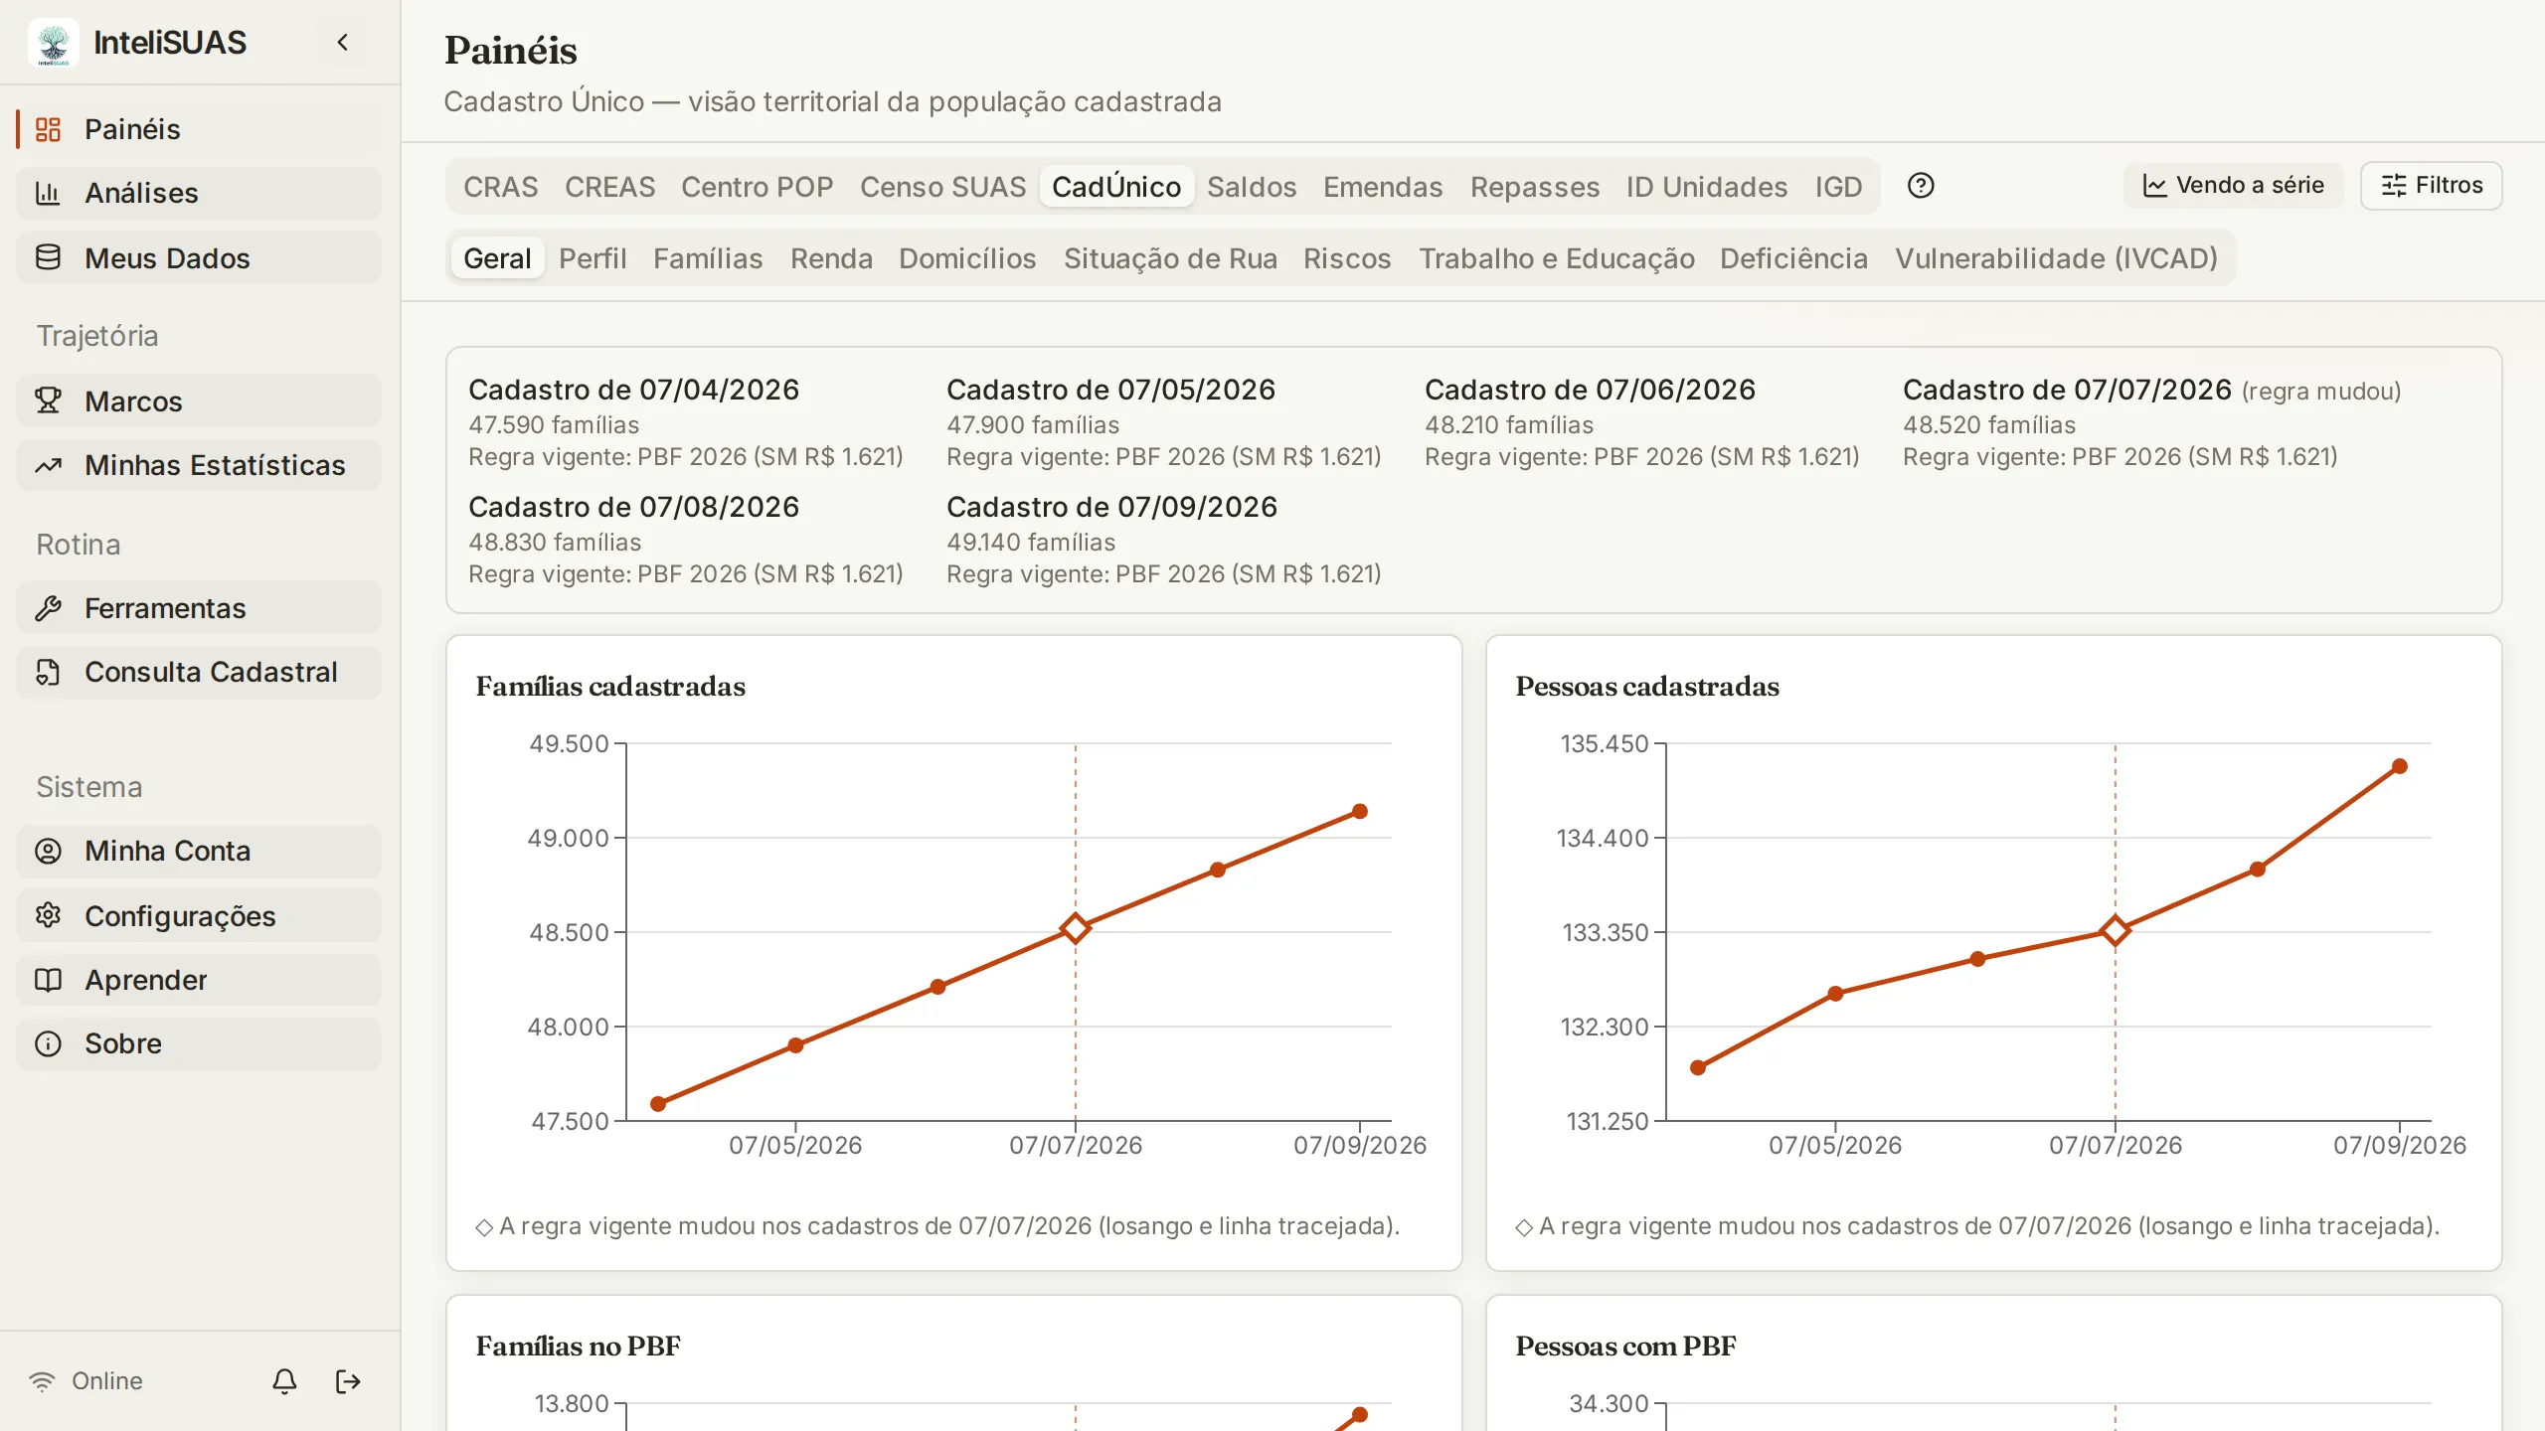Click the Meus Dados database icon
Image resolution: width=2545 pixels, height=1431 pixels.
click(x=48, y=257)
